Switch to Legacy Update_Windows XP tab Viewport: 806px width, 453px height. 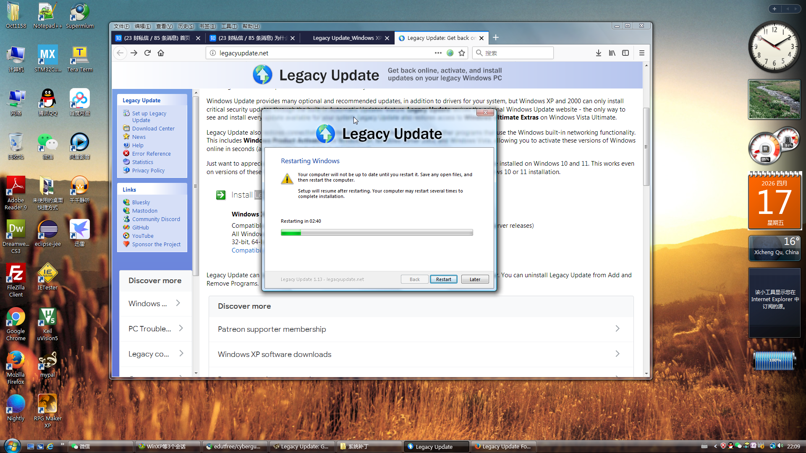pyautogui.click(x=347, y=38)
